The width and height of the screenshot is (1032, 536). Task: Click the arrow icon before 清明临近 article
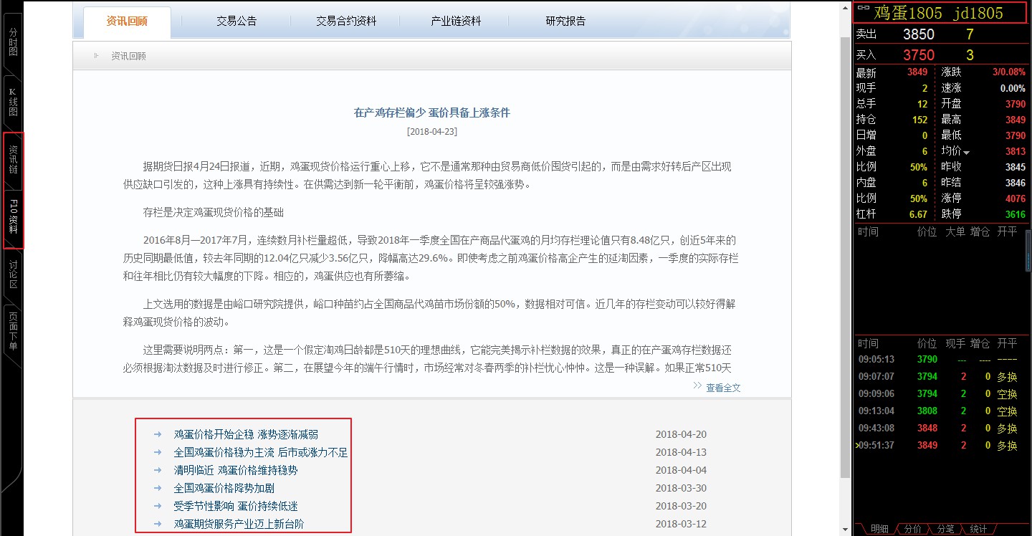tap(158, 470)
